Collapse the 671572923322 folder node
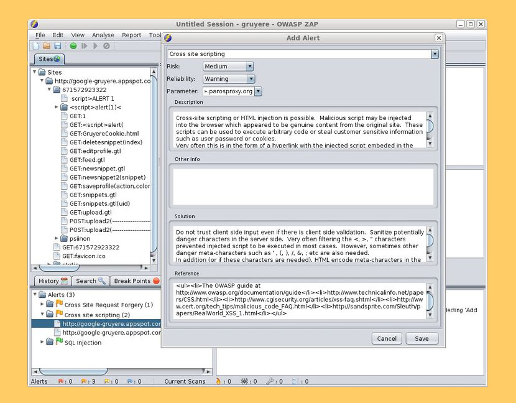 (x=49, y=89)
